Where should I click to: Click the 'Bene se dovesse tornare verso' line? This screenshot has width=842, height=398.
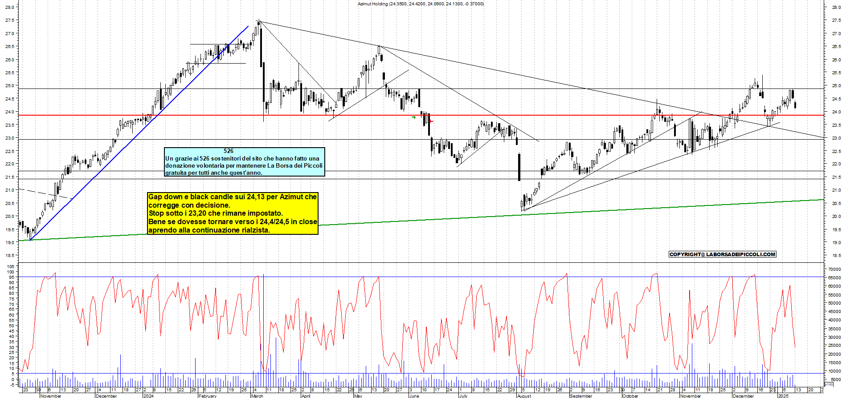233,222
